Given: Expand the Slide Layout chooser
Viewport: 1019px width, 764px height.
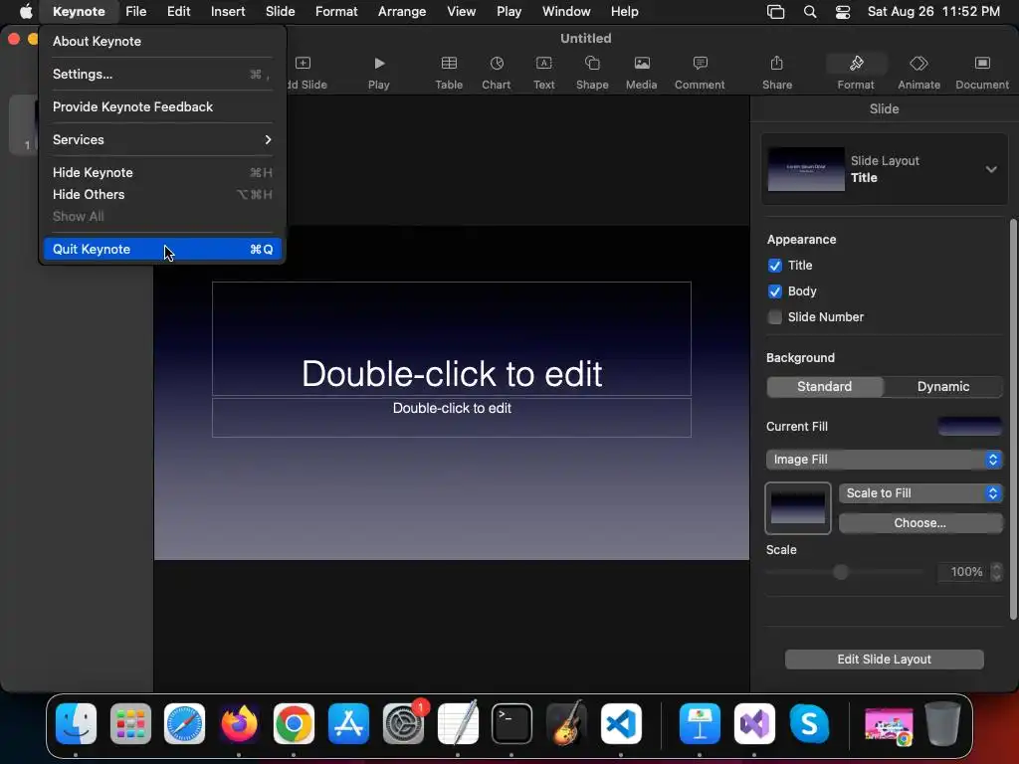Looking at the screenshot, I should pos(990,169).
